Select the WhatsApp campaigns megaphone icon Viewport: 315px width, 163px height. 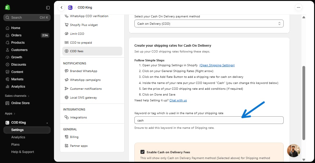point(67,80)
